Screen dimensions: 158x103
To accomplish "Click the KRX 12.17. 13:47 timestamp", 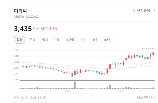I will click(25, 98).
